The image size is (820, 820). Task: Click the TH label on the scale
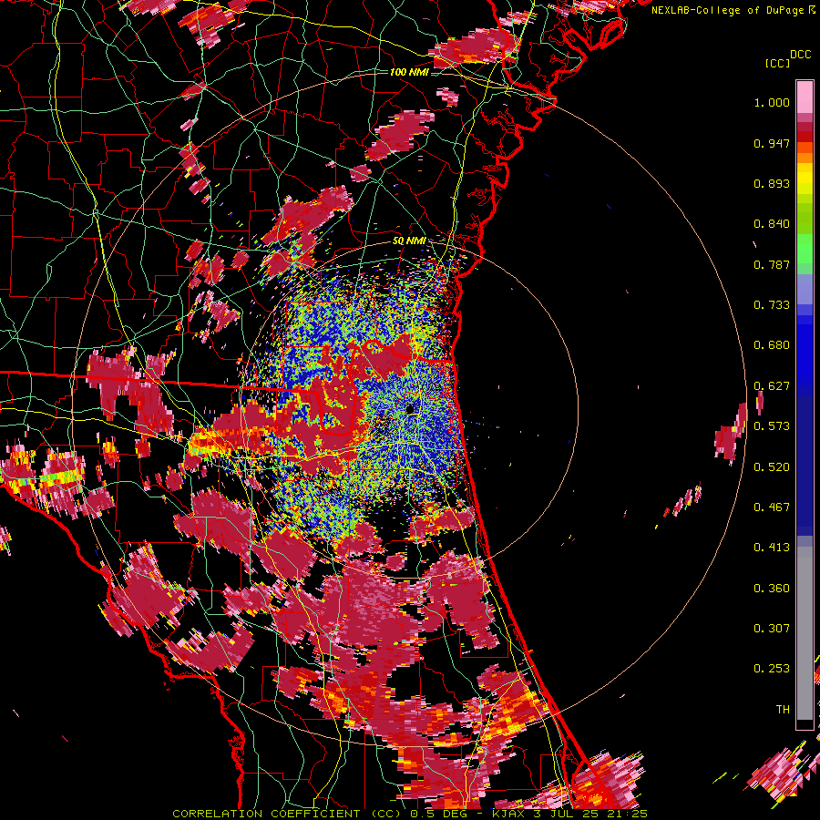tap(783, 710)
